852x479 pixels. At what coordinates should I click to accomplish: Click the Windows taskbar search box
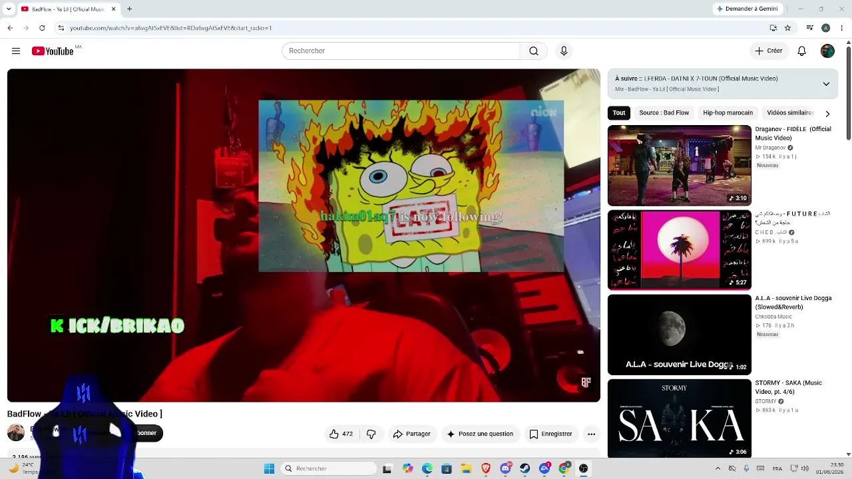coord(328,468)
